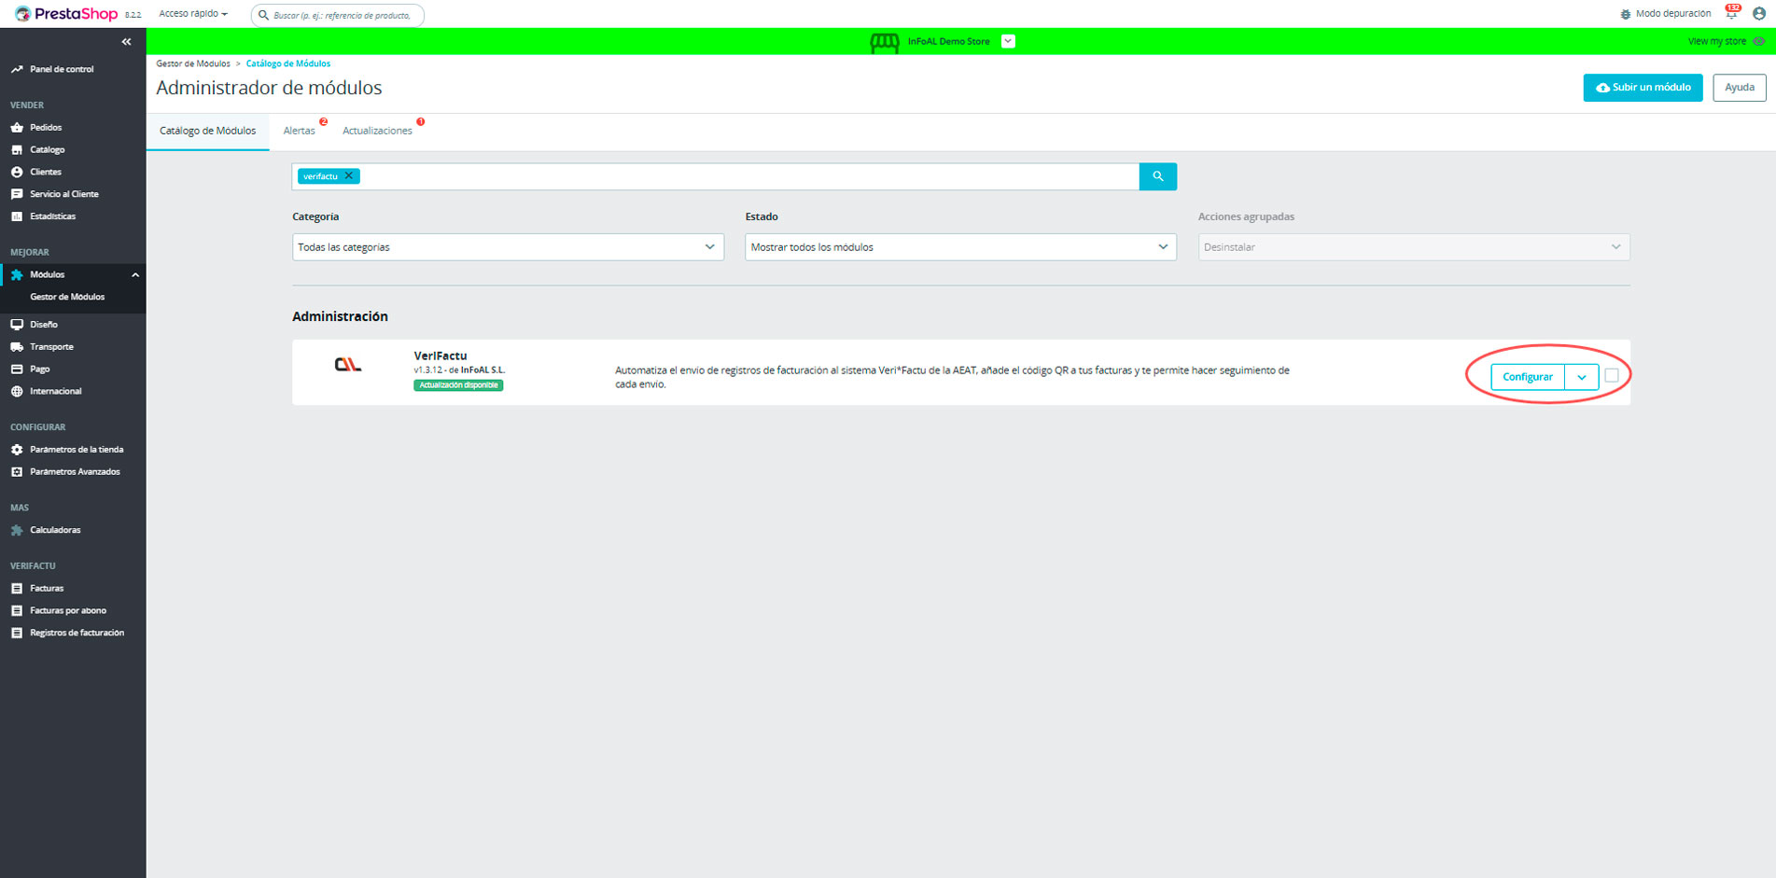Remove the verifactu search tag
1776x878 pixels.
(349, 176)
